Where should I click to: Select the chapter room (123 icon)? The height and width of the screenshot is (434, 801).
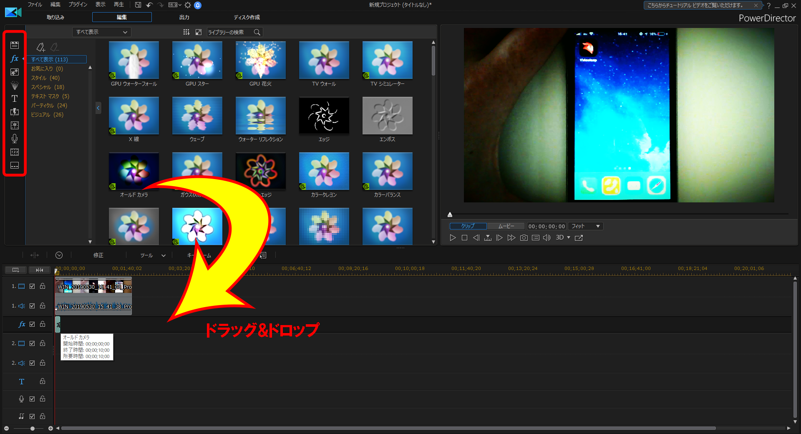tap(14, 152)
